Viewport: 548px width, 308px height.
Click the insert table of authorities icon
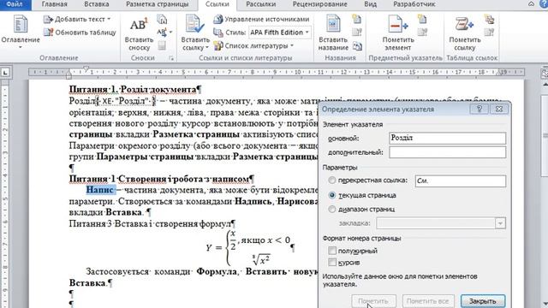coord(489,19)
